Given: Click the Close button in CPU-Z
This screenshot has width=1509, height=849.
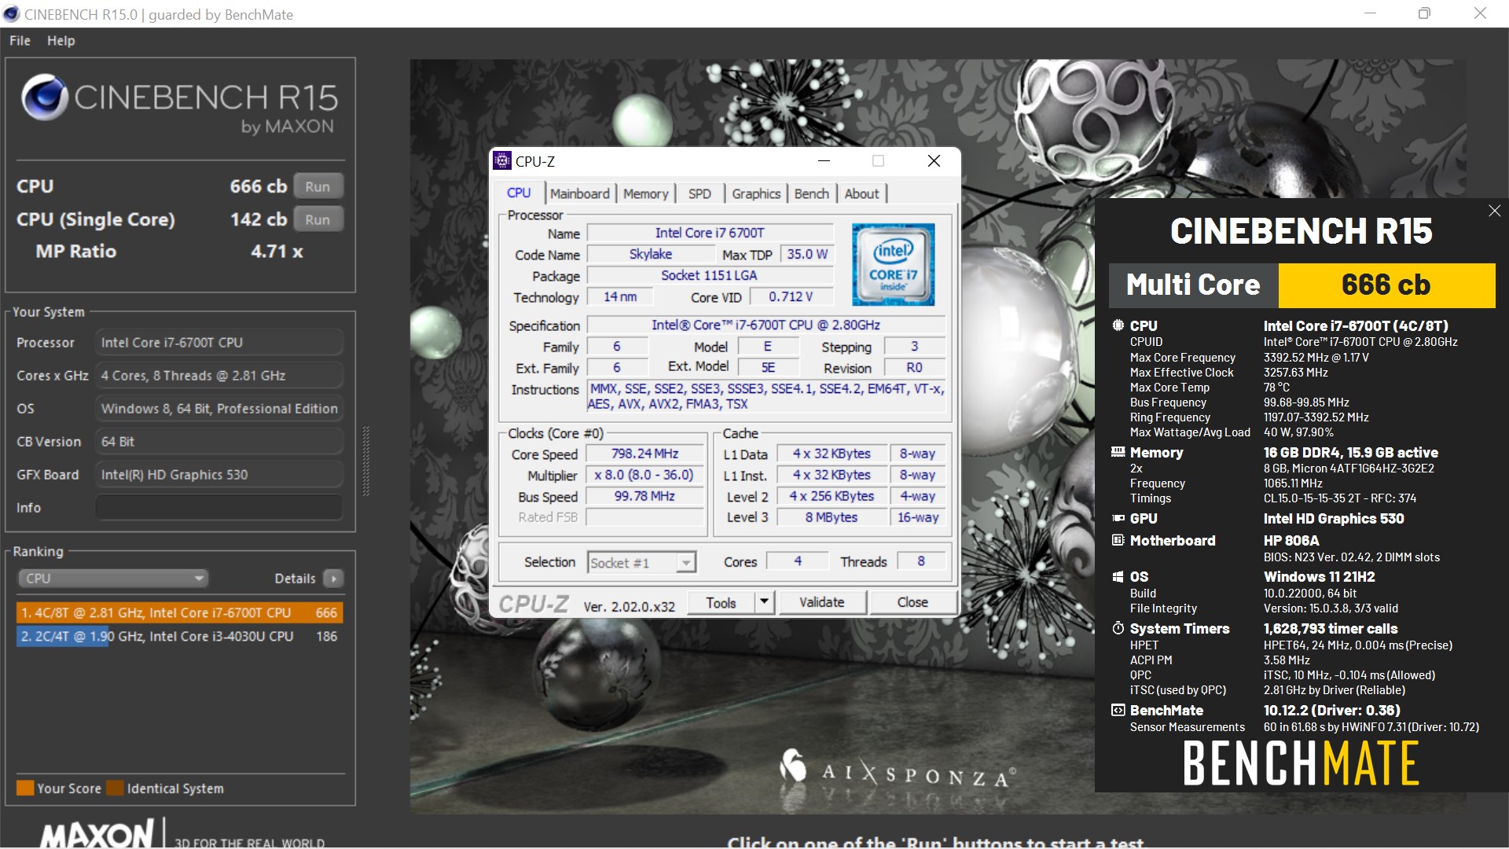Looking at the screenshot, I should click(x=912, y=602).
